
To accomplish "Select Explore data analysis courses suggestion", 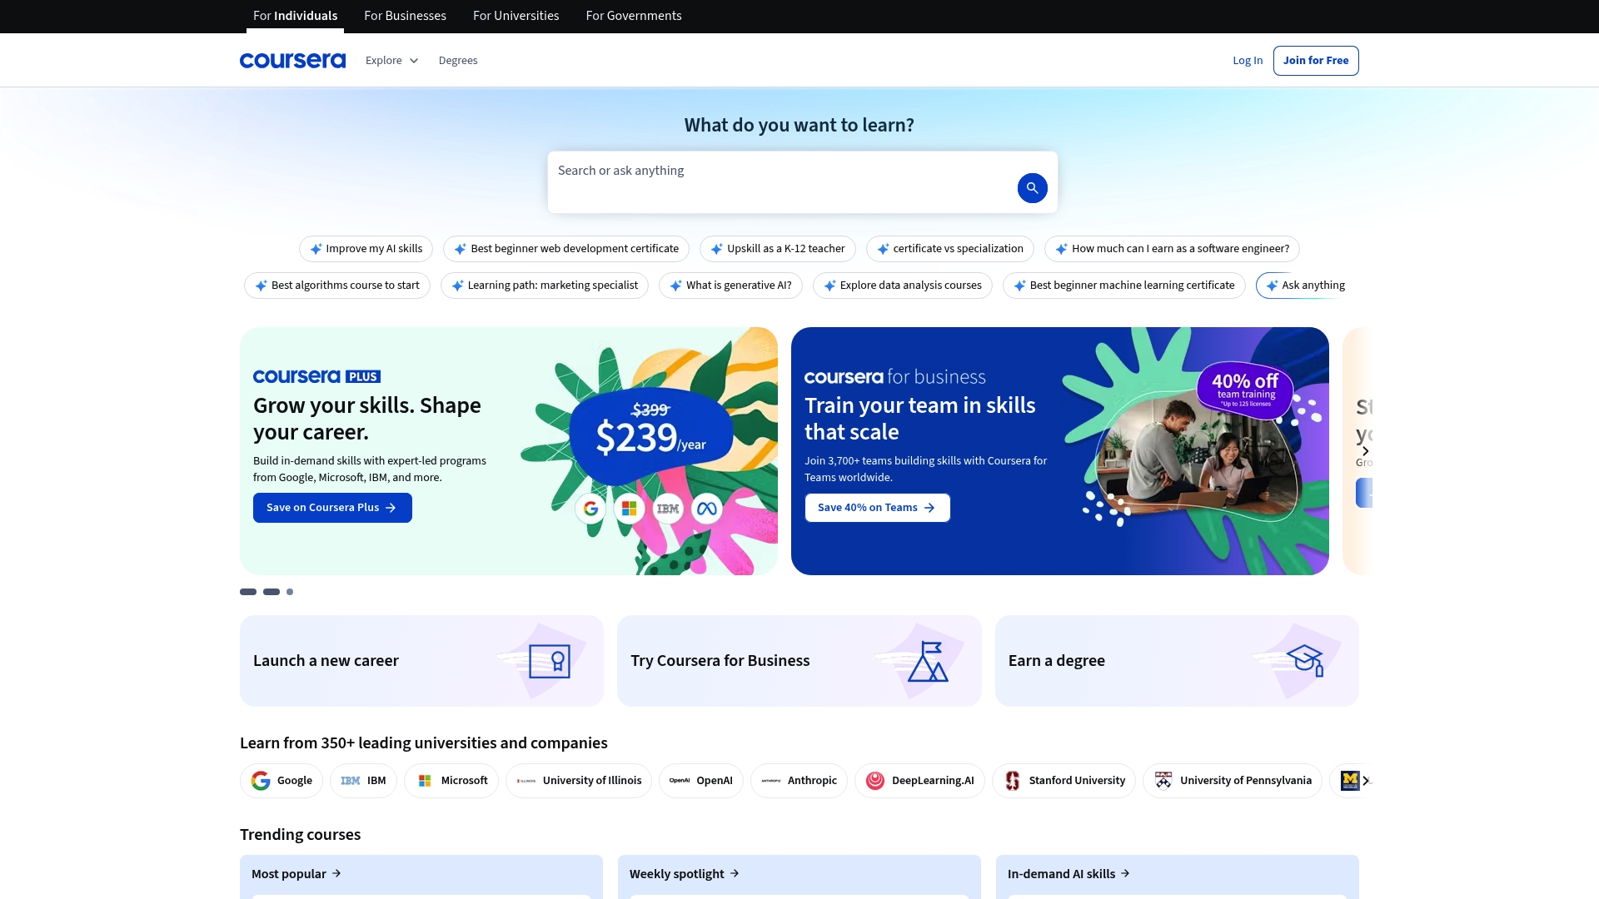I will coord(903,286).
